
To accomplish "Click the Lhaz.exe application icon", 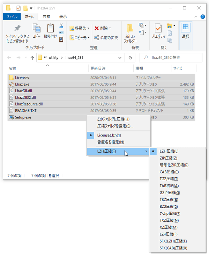I will click(11, 84).
